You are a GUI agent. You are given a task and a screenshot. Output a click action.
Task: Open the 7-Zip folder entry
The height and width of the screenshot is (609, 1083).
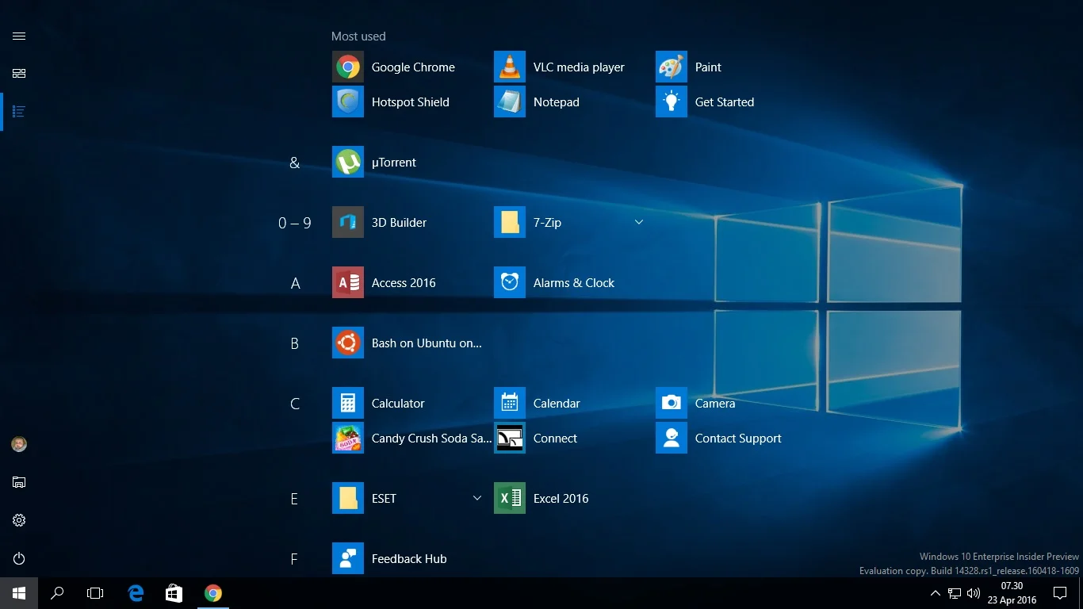tap(571, 223)
